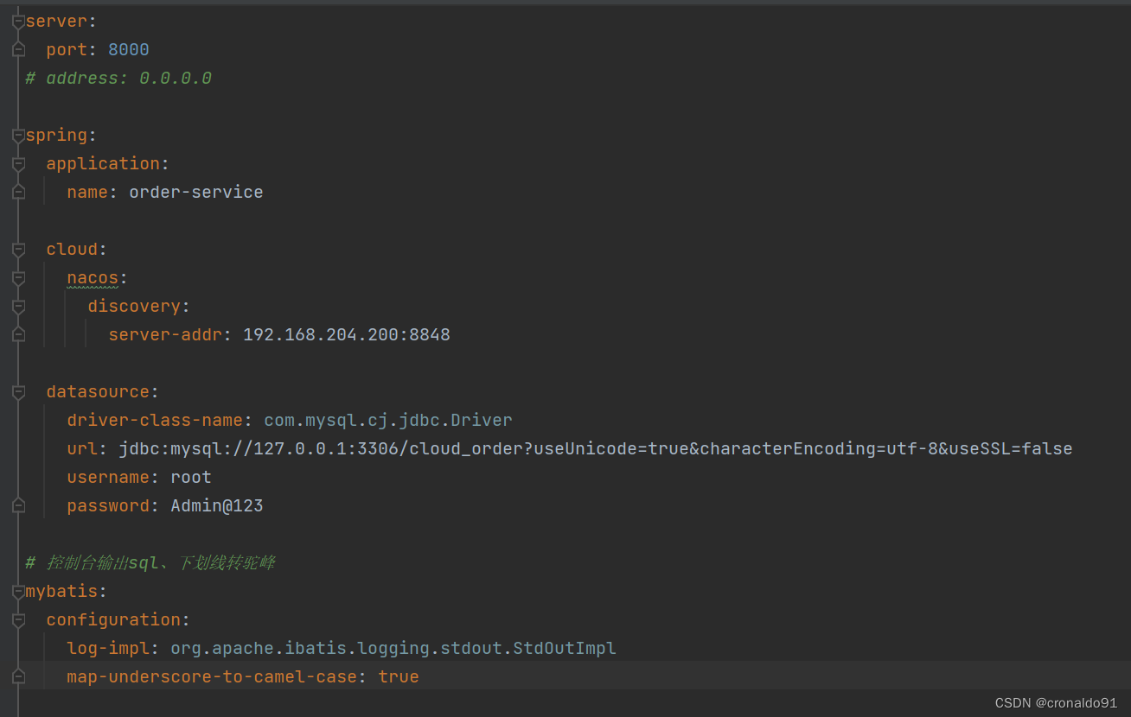This screenshot has height=717, width=1131.
Task: Collapse the application block fold marker
Action: [18, 162]
